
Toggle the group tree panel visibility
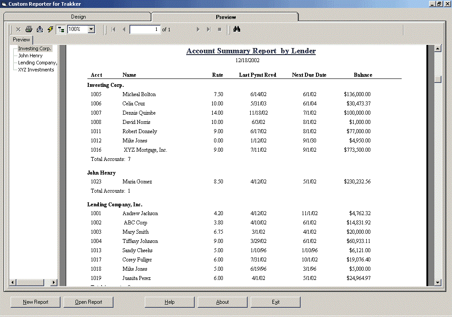coord(61,29)
